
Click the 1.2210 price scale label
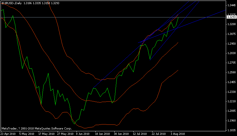pyautogui.click(x=231, y=101)
